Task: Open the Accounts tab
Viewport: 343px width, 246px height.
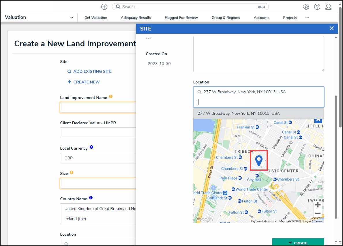Action: (261, 18)
